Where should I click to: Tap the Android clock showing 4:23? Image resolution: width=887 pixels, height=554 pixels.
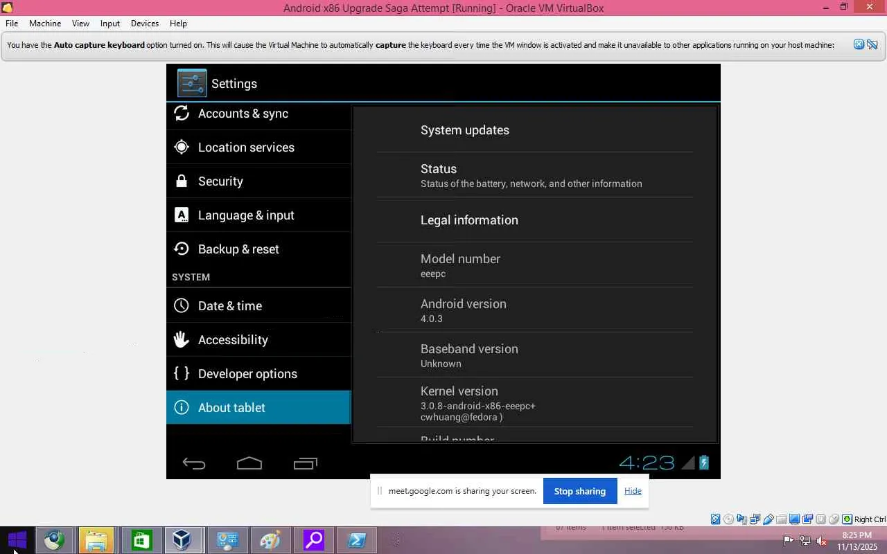click(647, 463)
